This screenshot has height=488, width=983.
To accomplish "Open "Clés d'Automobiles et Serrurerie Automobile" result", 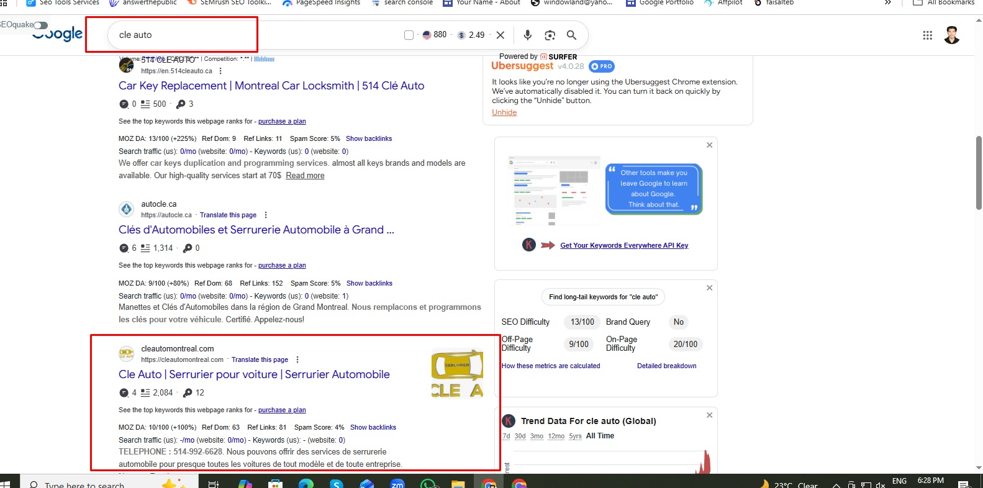I will (x=256, y=230).
